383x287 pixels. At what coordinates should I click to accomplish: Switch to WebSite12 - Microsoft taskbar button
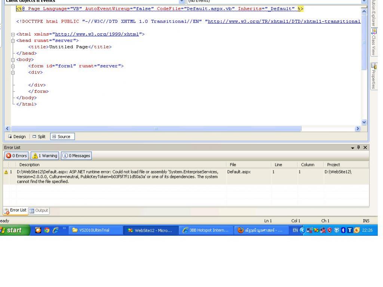151,230
